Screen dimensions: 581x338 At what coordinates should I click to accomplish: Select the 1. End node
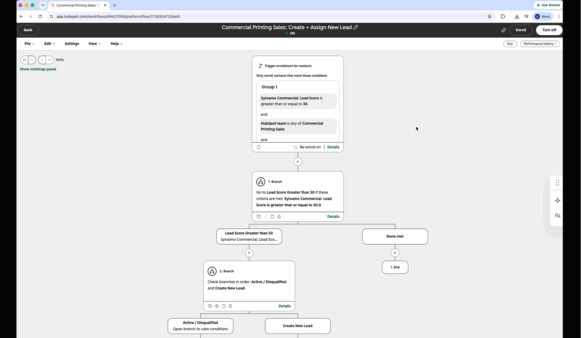[x=395, y=267]
